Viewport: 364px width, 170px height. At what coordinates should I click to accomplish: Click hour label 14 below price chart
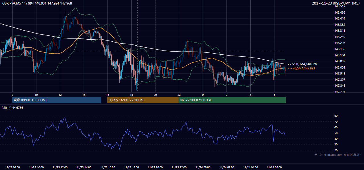tap(84, 95)
